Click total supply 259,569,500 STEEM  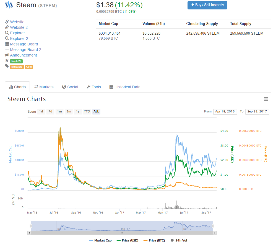(247, 33)
